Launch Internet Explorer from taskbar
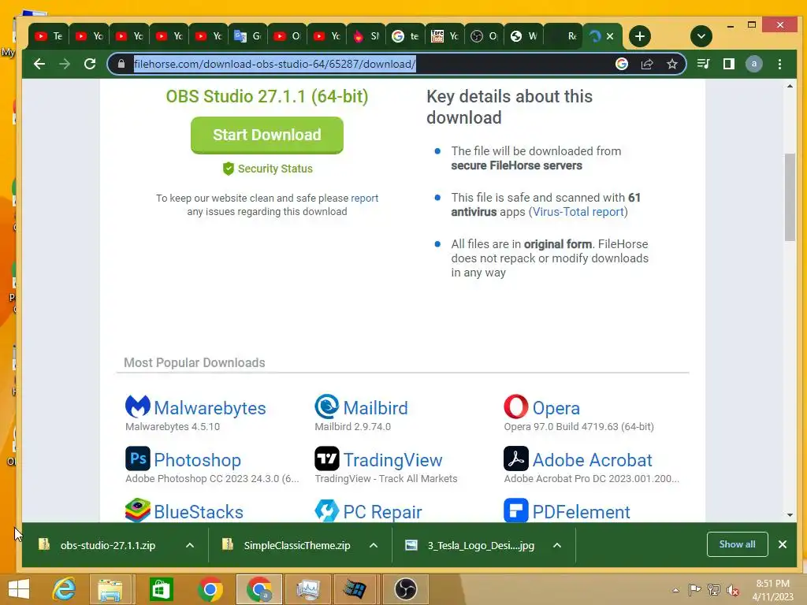The image size is (807, 605). pyautogui.click(x=65, y=589)
